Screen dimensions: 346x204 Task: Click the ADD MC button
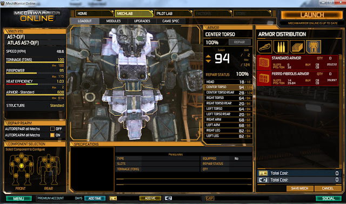click(x=150, y=198)
